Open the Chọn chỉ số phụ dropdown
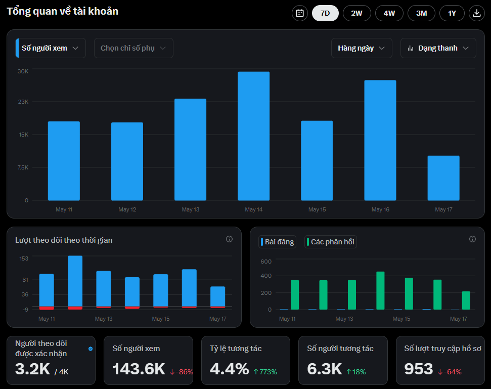The width and height of the screenshot is (491, 389). [x=133, y=48]
